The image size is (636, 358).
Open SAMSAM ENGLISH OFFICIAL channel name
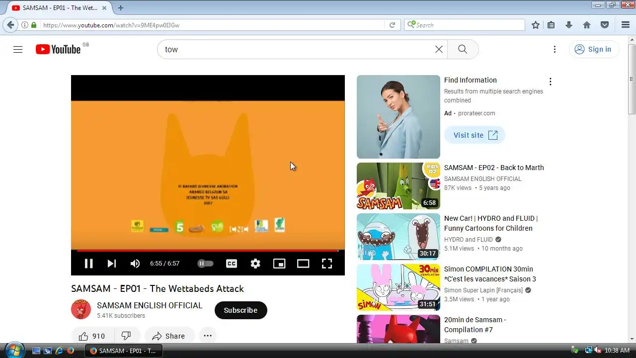point(150,305)
